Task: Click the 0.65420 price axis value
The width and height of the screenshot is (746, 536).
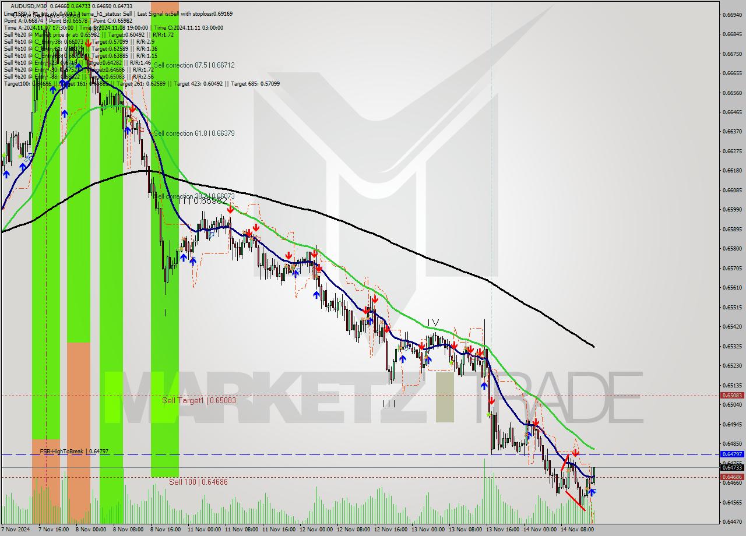Action: coord(733,326)
